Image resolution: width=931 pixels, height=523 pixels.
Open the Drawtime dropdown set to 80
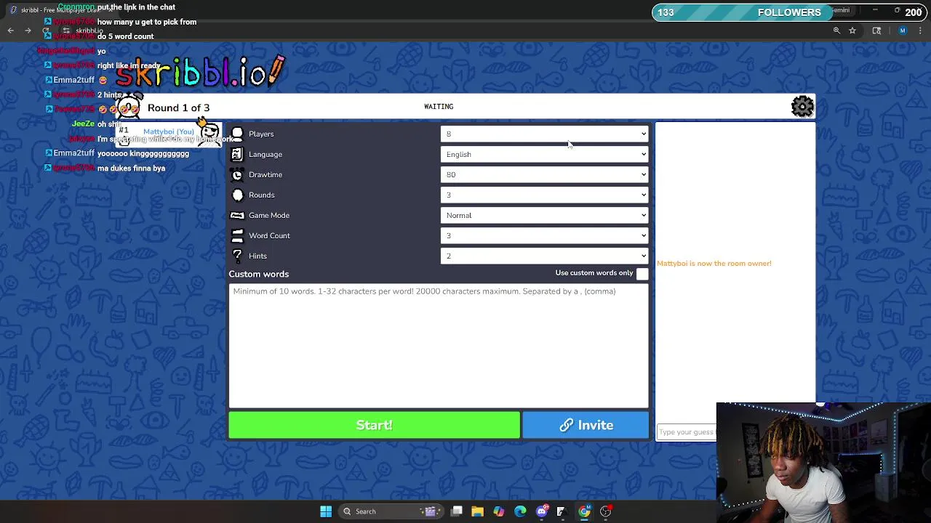pos(544,174)
